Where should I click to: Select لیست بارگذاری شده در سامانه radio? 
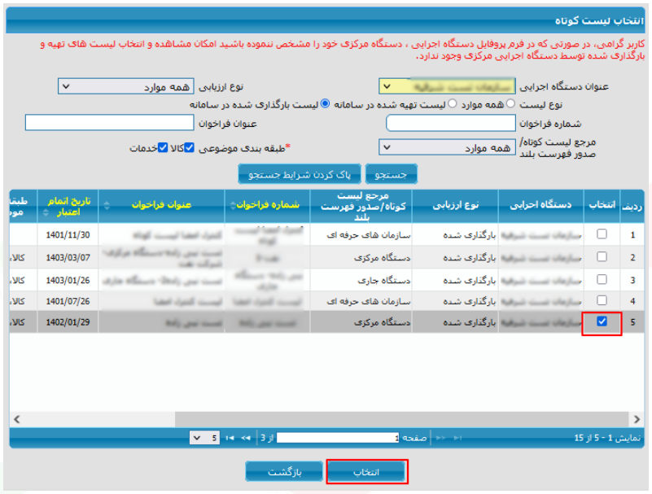(x=326, y=103)
